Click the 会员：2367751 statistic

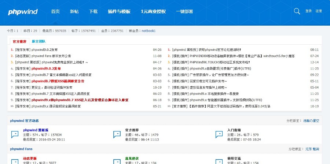tap(112, 31)
